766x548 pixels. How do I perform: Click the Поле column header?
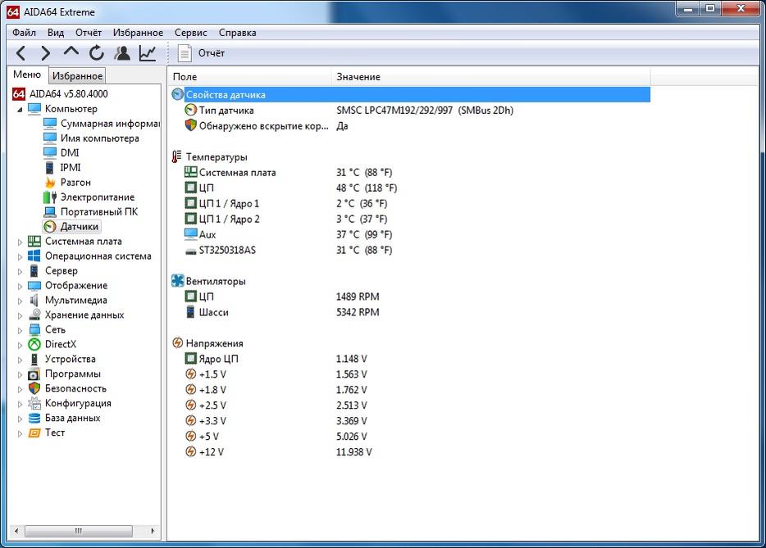coord(249,77)
